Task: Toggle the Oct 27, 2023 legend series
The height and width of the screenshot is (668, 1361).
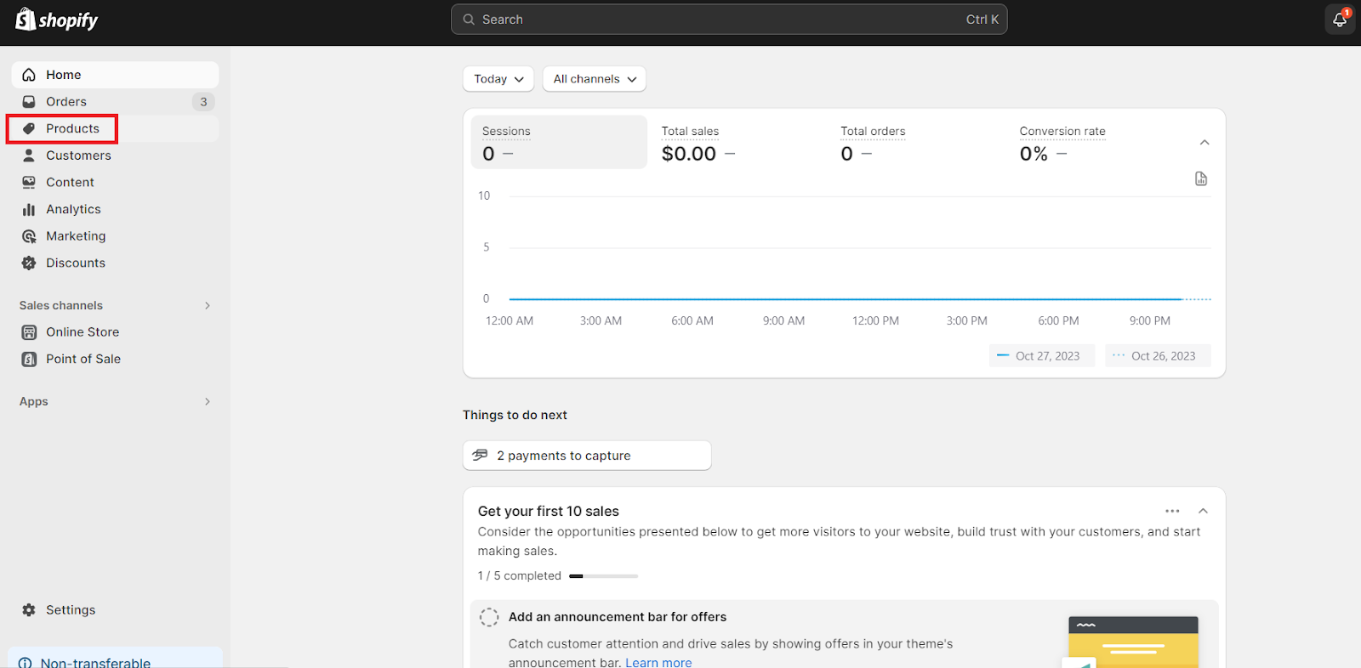Action: pyautogui.click(x=1041, y=356)
